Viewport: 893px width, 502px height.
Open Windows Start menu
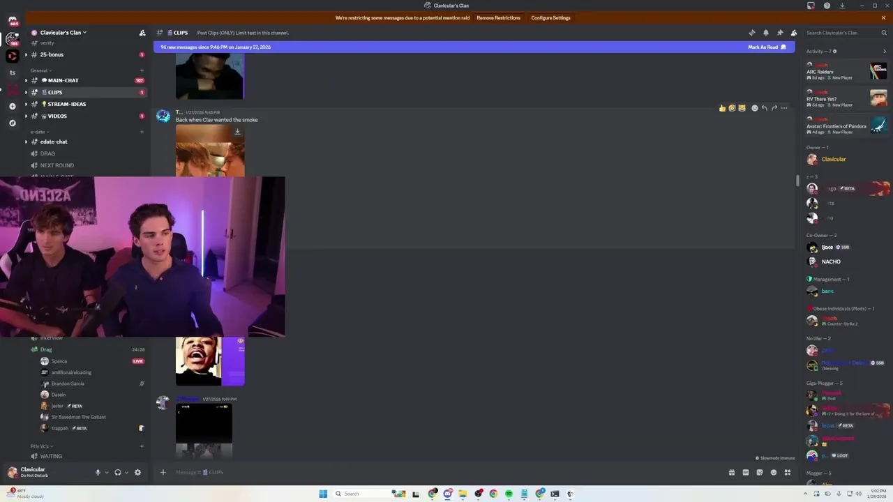[323, 494]
